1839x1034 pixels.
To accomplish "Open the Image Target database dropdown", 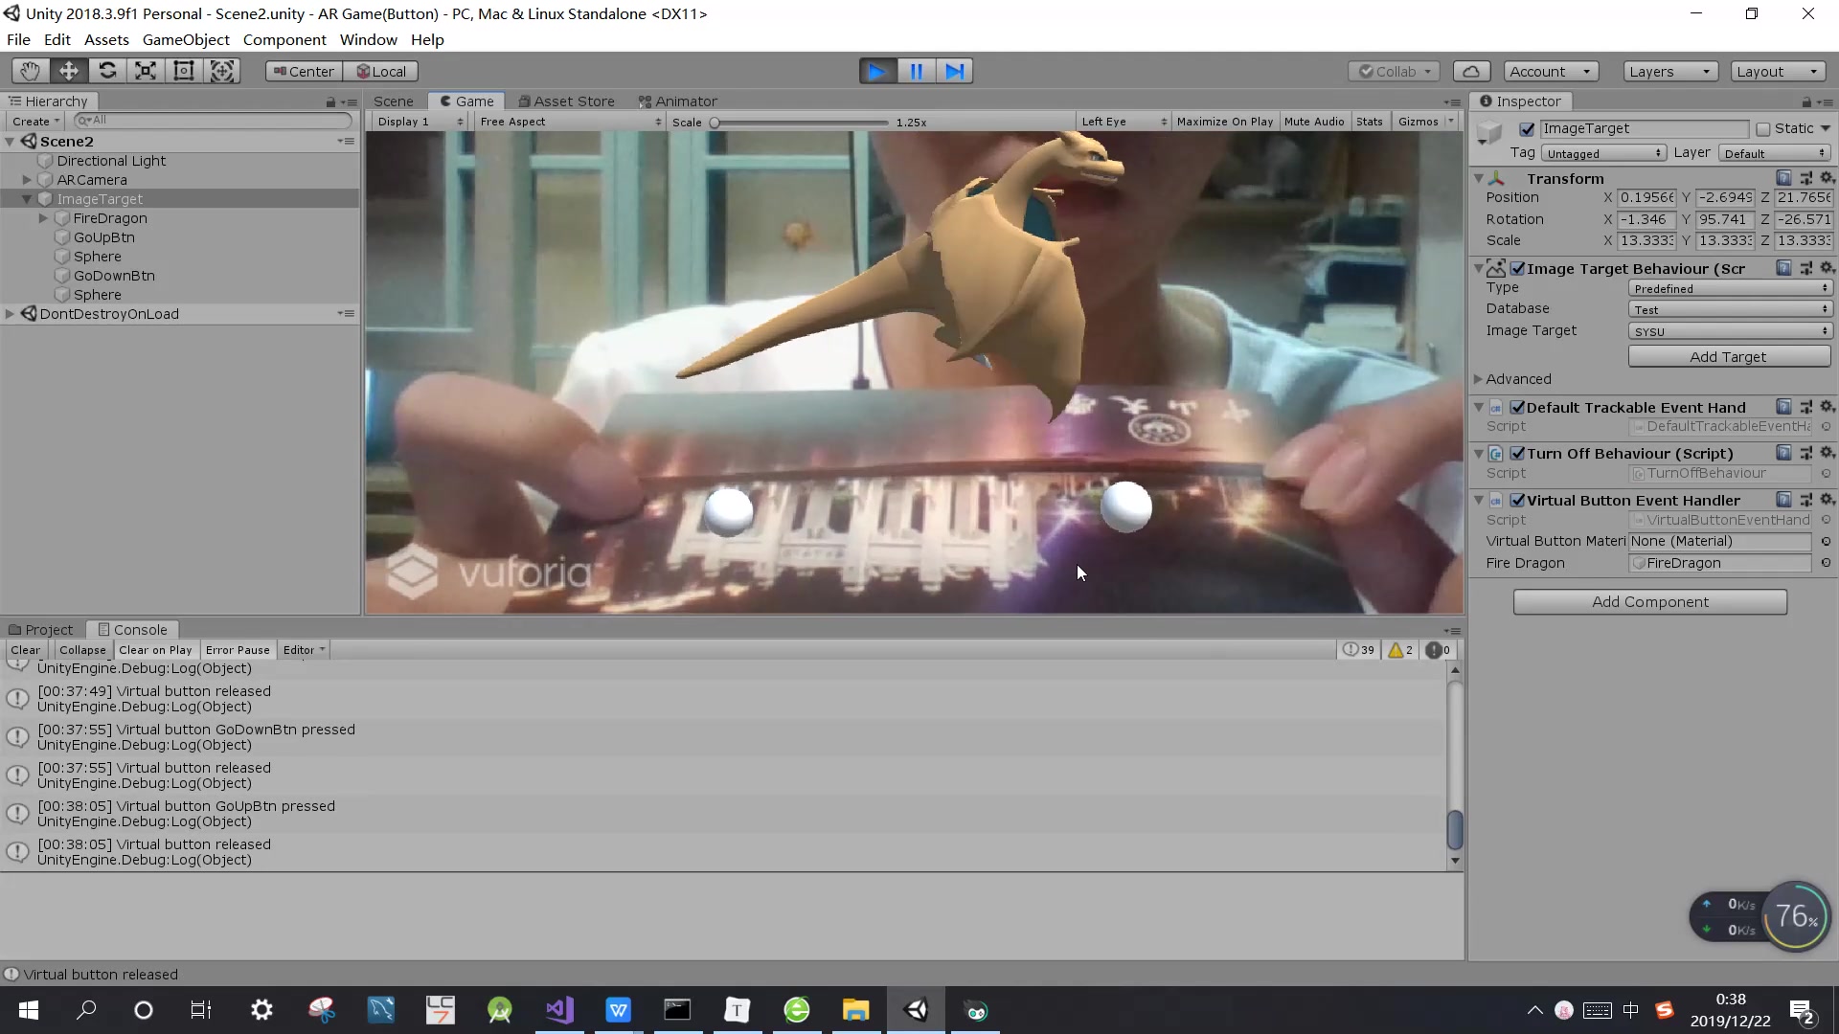I will [x=1729, y=308].
